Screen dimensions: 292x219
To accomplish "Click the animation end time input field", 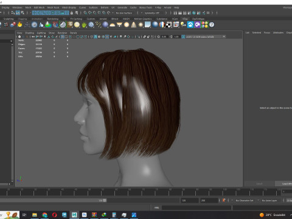I will pos(209,200).
